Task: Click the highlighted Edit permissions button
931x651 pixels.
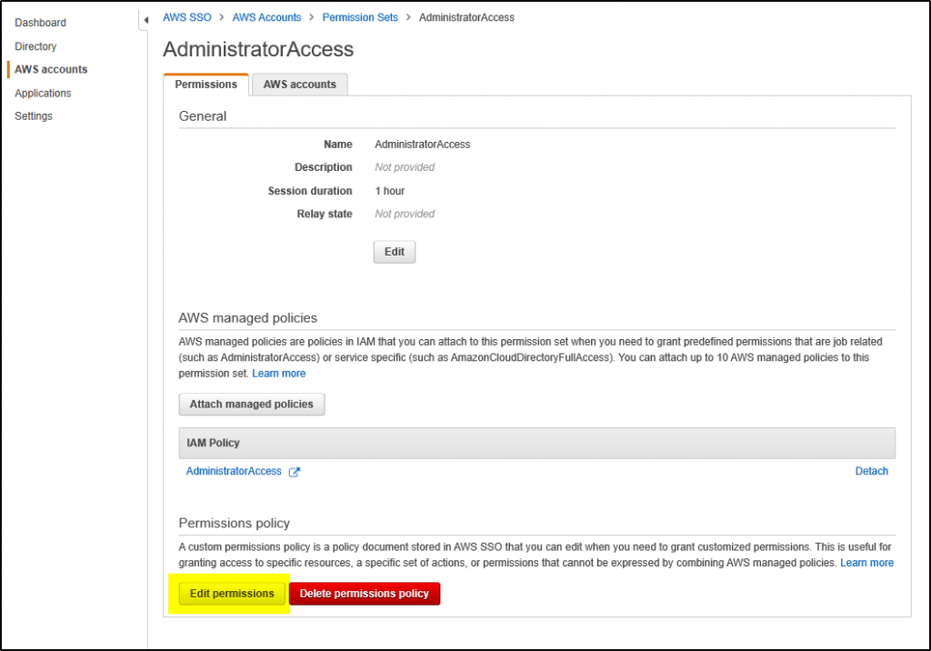Action: click(231, 593)
